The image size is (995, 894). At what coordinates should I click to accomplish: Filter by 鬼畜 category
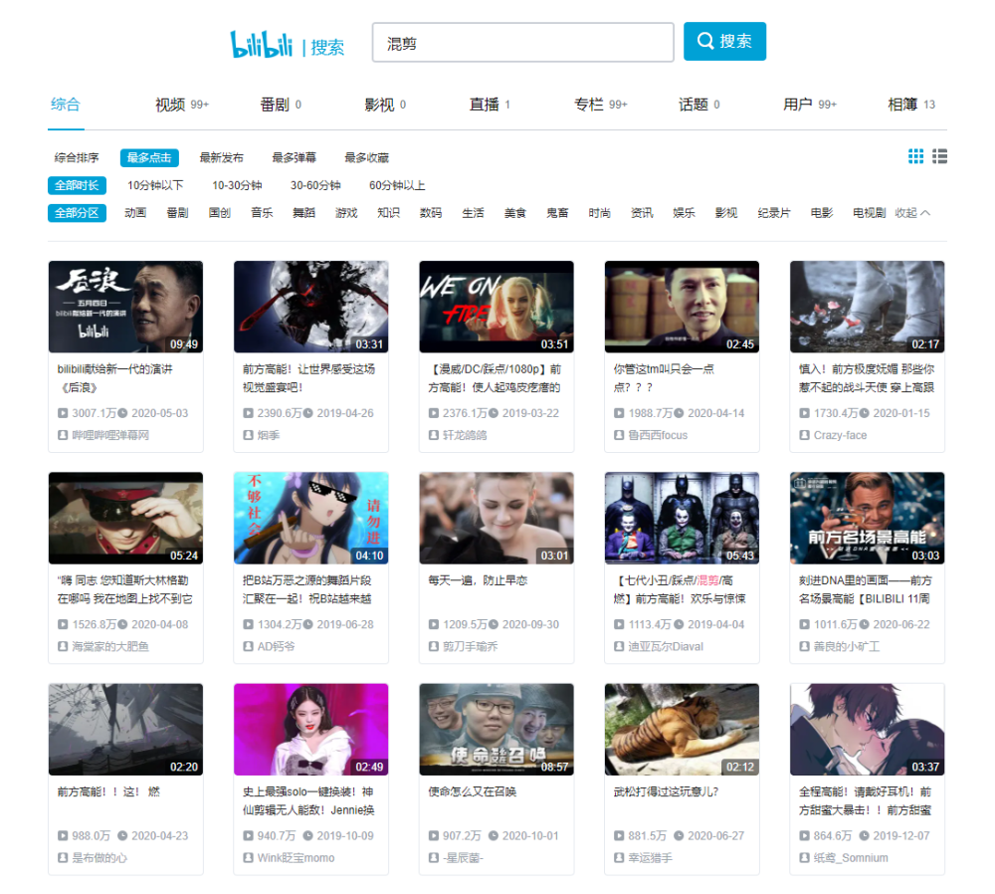(x=557, y=213)
